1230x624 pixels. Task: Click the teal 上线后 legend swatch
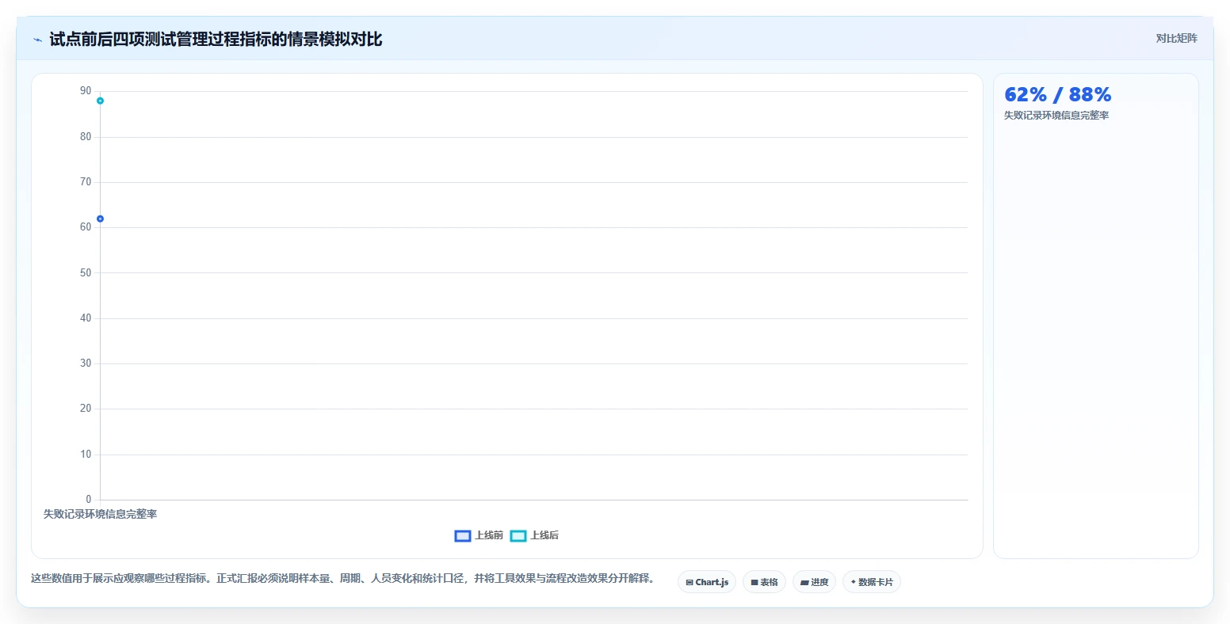(x=518, y=536)
